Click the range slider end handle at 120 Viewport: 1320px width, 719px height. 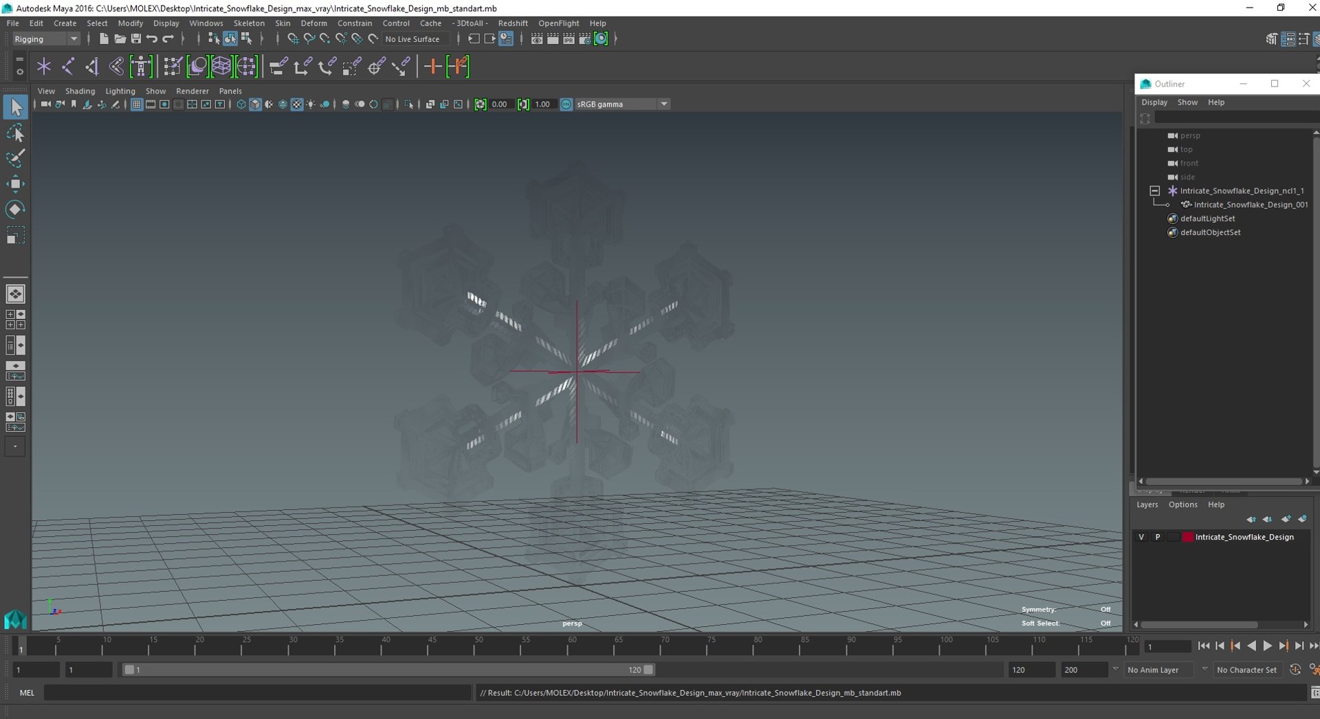pyautogui.click(x=648, y=670)
